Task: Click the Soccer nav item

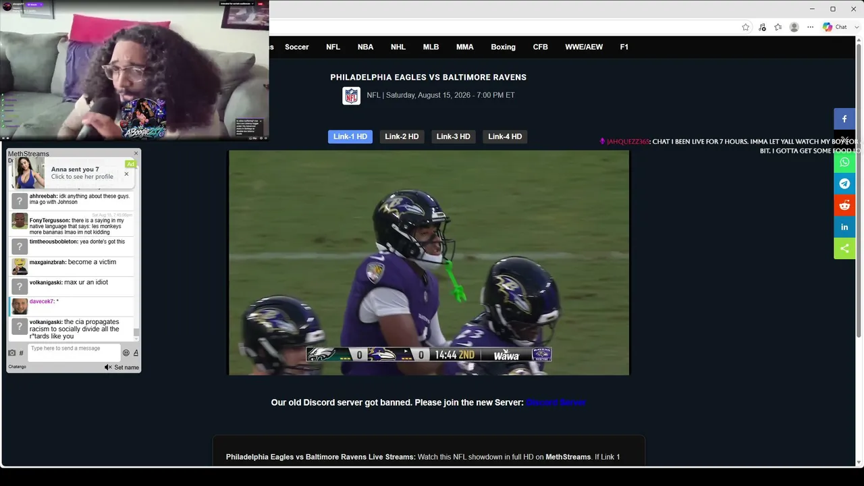Action: tap(296, 47)
